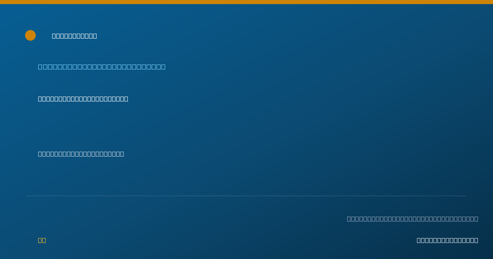
Task: Click the first glyph of the yellow label
Action: tap(40, 240)
